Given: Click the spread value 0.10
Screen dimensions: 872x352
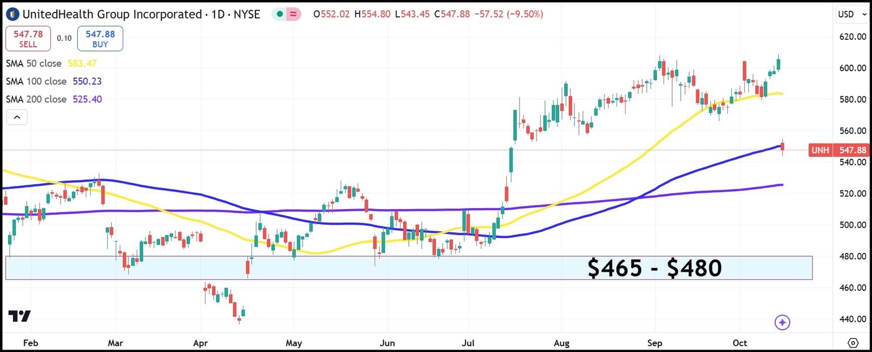Looking at the screenshot, I should coord(64,39).
